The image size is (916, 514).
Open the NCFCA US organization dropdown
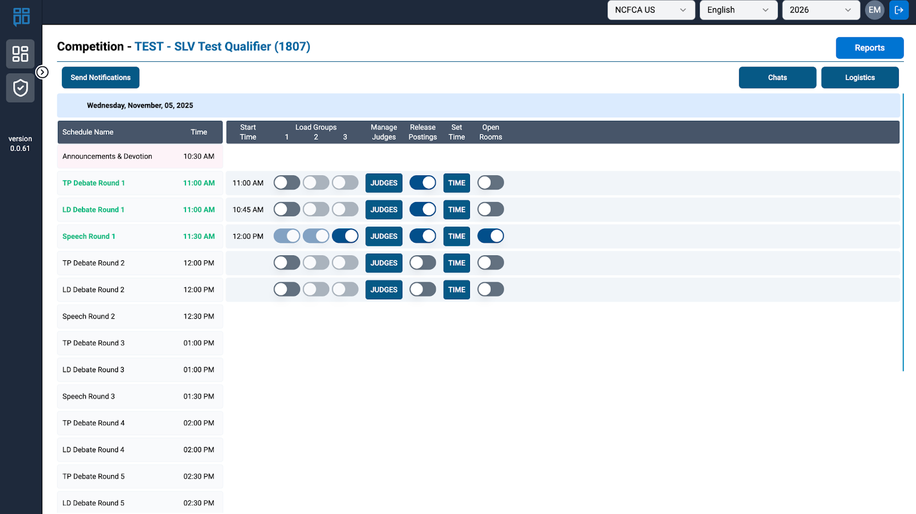tap(651, 10)
